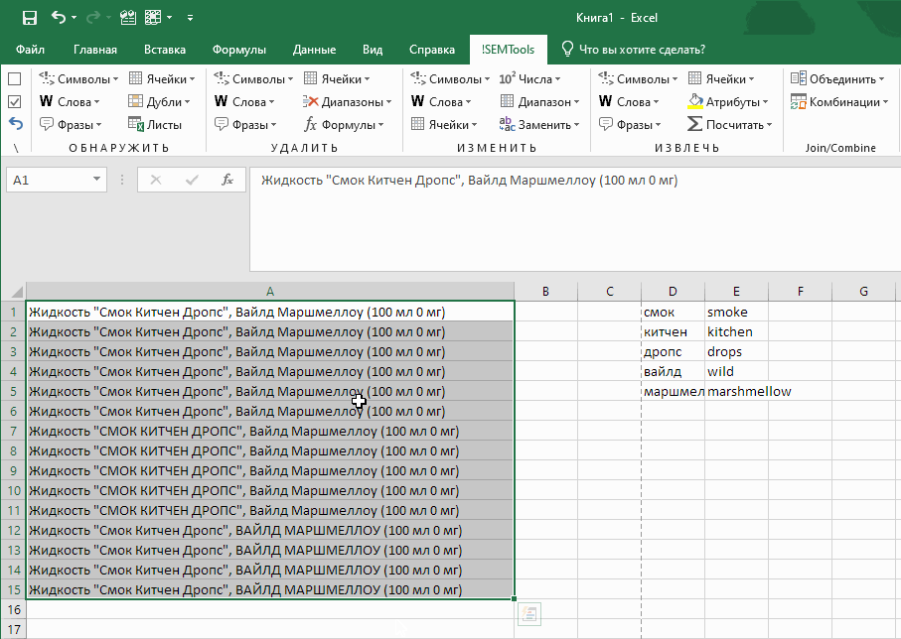Screen dimensions: 901x639
Task: Open Фразы in the ОБНАРУЖИТЬ group
Action: tap(71, 125)
